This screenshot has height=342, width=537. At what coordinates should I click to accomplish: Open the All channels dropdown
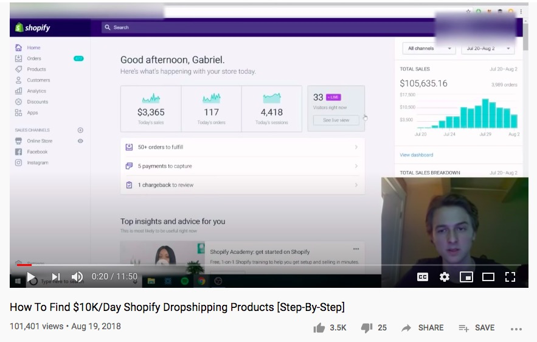coord(429,49)
